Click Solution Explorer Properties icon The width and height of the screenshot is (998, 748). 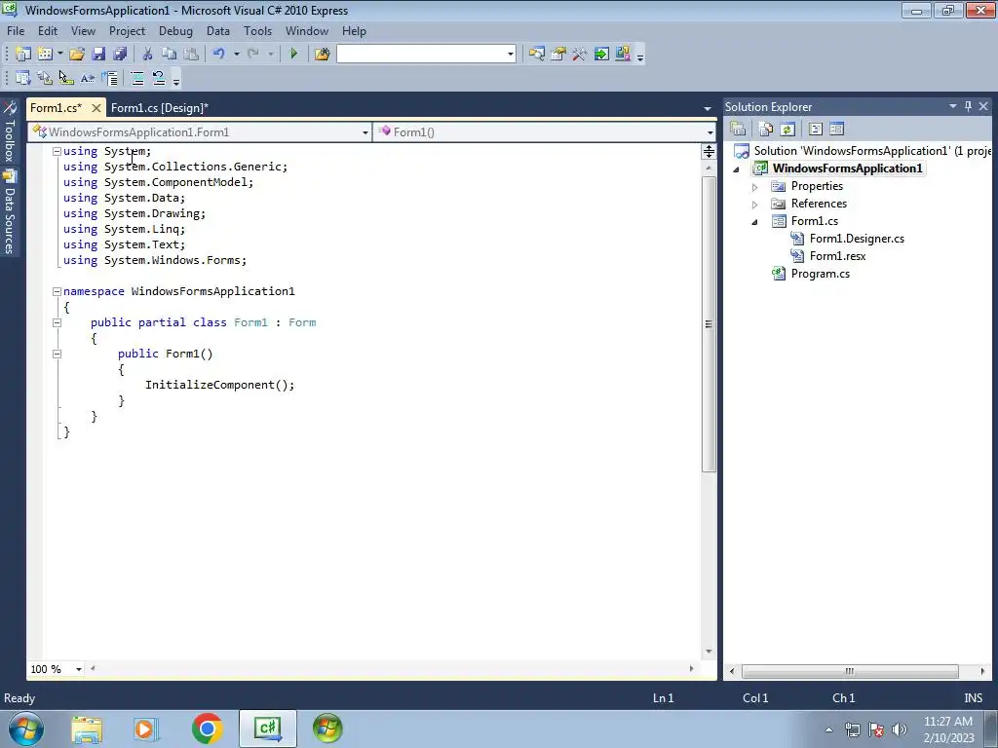pos(739,130)
